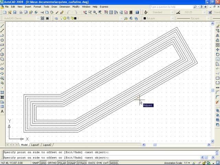Click the vertical scrollbar down arrow
Image resolution: width=220 pixels, height=165 pixels.
(212, 141)
